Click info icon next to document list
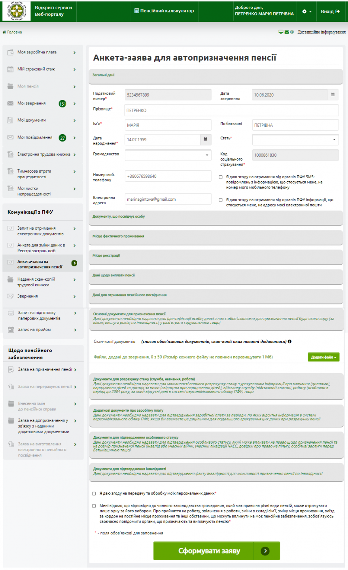The image size is (348, 570). [x=289, y=341]
